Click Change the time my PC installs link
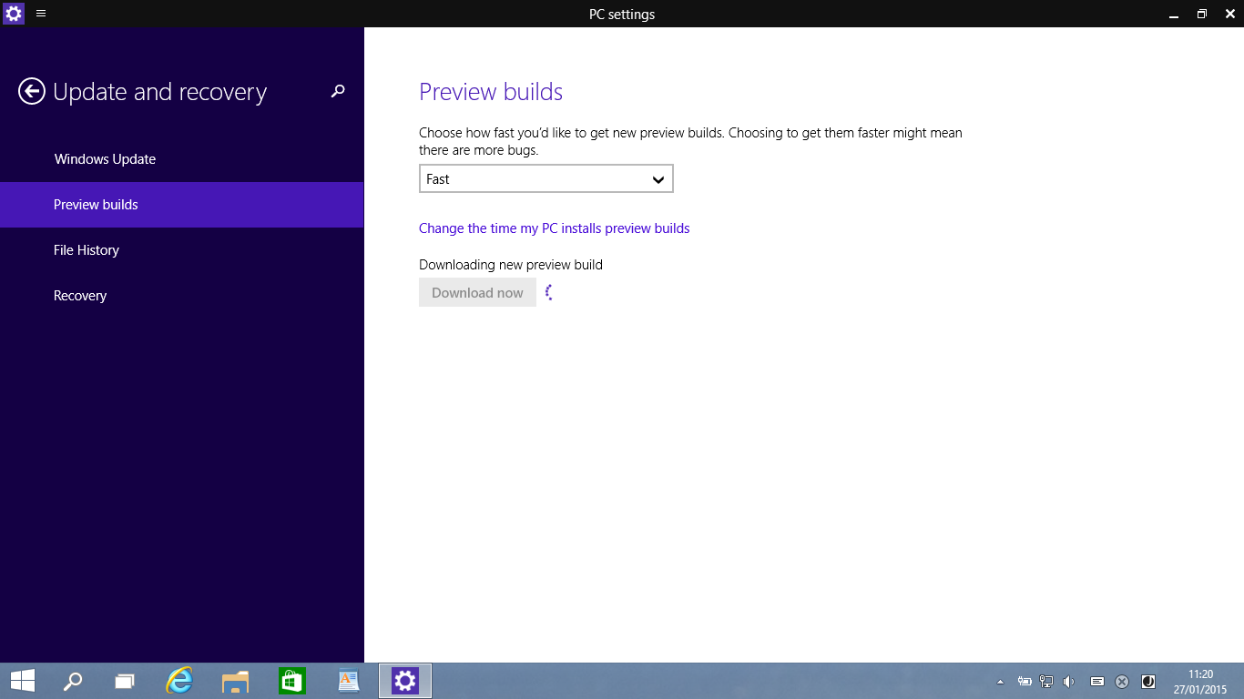Viewport: 1244px width, 699px height. click(x=554, y=228)
